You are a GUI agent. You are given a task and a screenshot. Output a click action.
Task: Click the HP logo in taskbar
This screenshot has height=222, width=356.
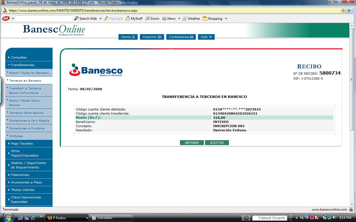coord(246,218)
